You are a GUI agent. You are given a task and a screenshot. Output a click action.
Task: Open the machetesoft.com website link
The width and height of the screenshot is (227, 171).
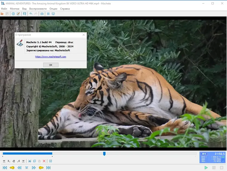pyautogui.click(x=51, y=57)
